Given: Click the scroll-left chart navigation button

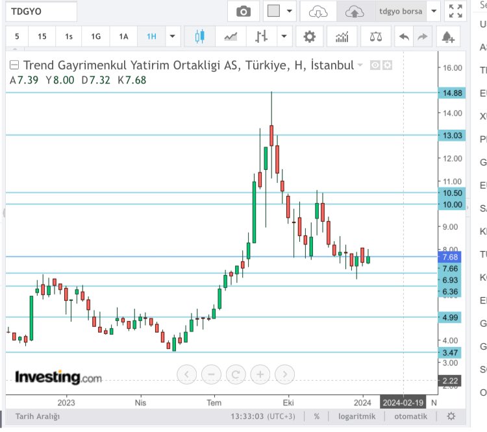Looking at the screenshot, I should (x=186, y=374).
